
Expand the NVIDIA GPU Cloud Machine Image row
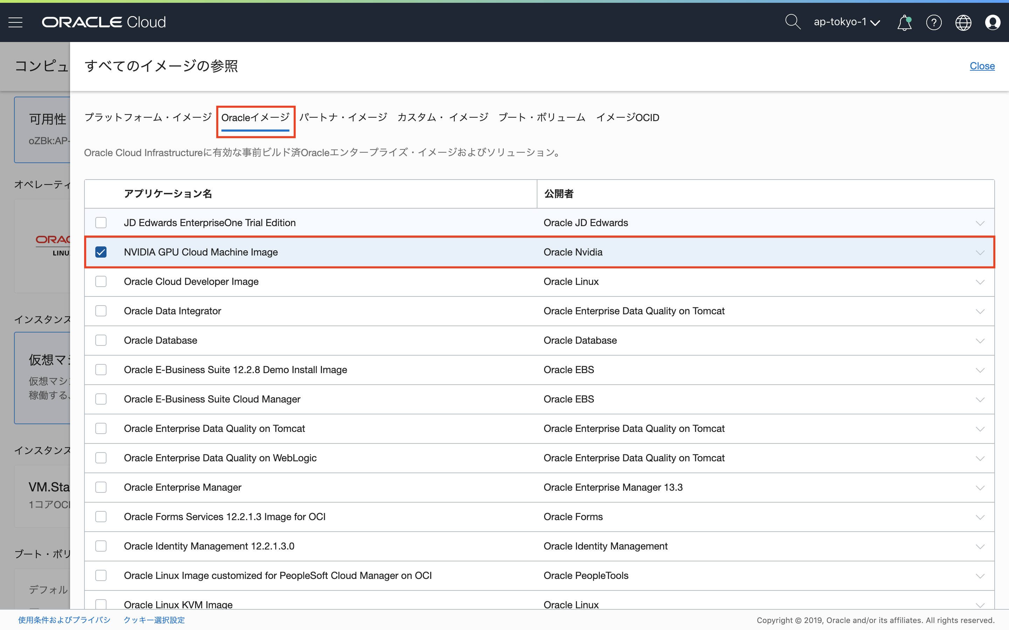pos(980,252)
